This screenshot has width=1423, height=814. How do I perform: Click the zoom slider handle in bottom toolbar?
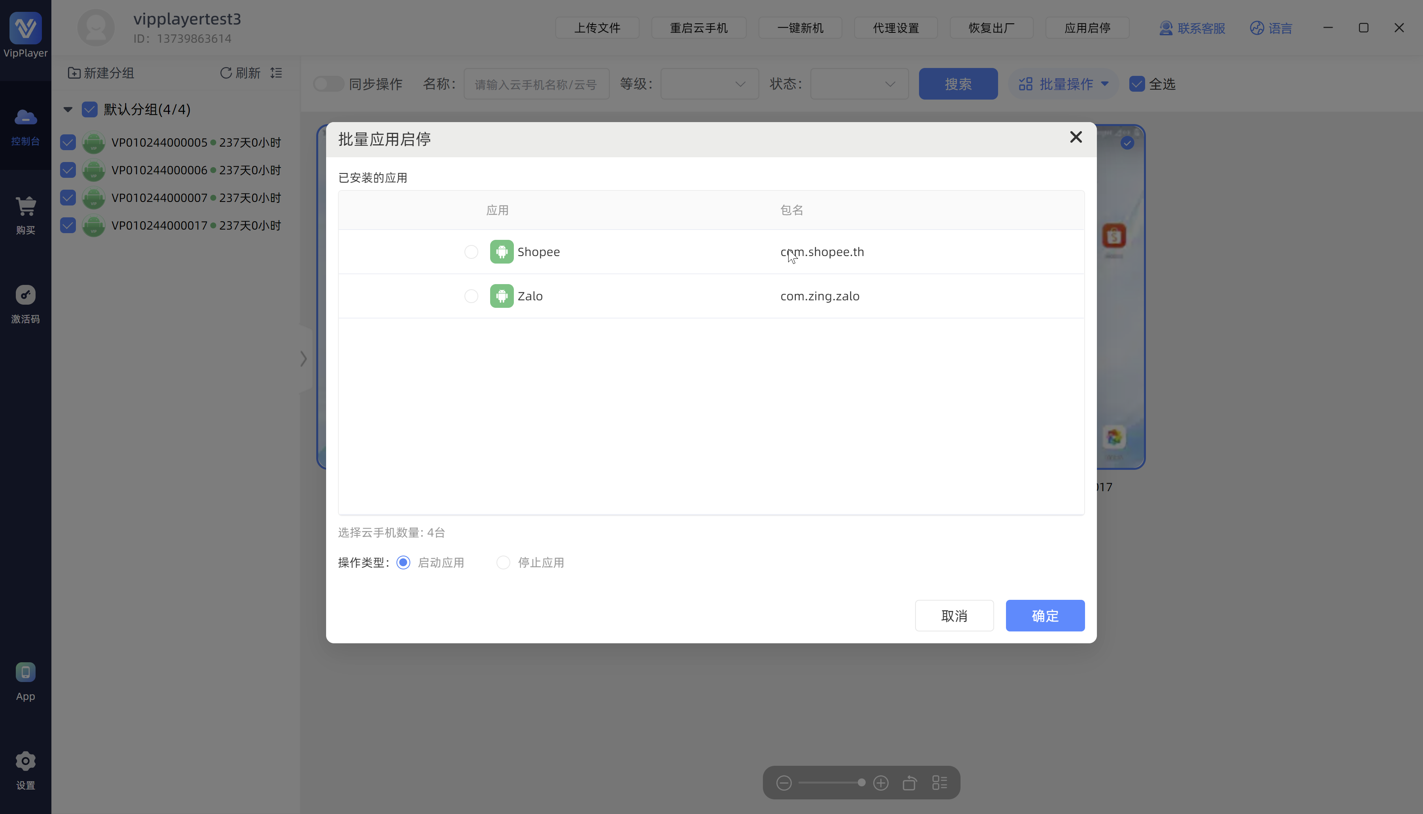point(861,783)
